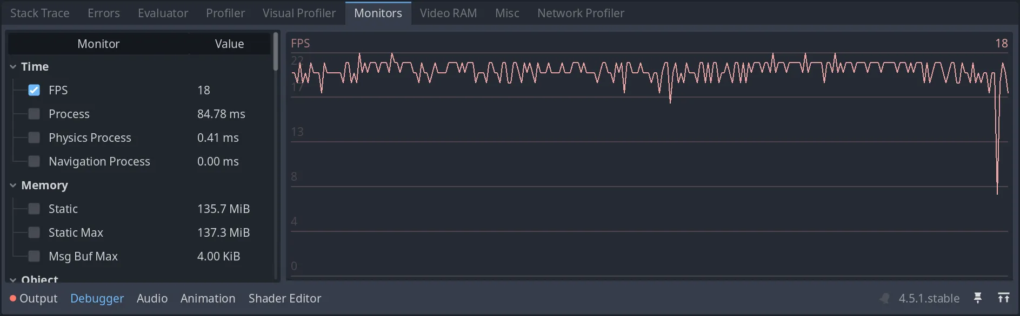Expand the Object monitor section
Viewport: 1020px width, 316px height.
(x=12, y=279)
